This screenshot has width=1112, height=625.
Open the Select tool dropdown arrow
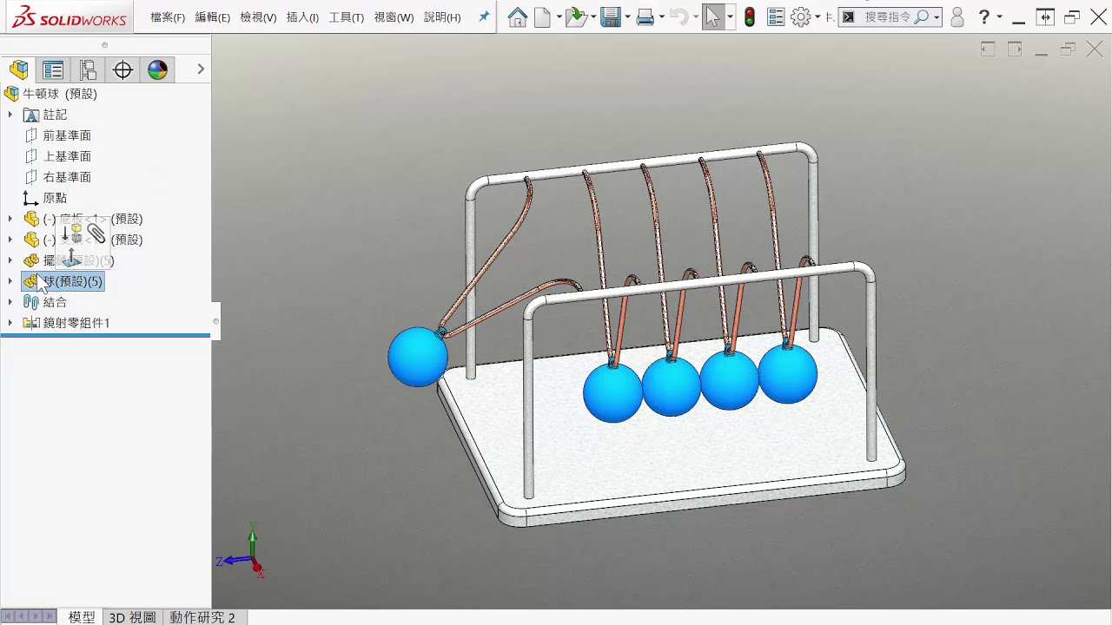click(x=730, y=17)
